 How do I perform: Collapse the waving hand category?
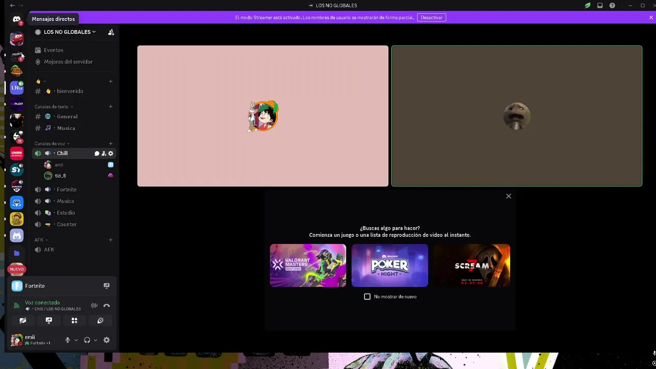(40, 81)
